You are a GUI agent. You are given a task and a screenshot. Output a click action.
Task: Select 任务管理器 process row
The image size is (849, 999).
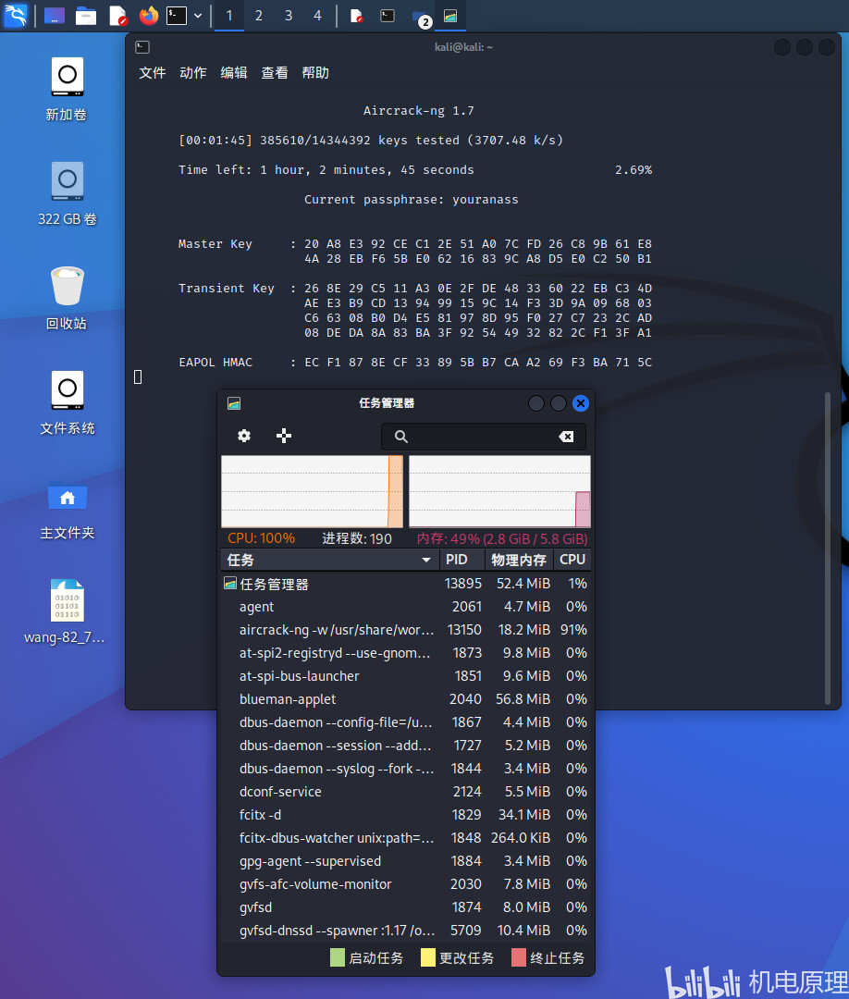coord(406,584)
